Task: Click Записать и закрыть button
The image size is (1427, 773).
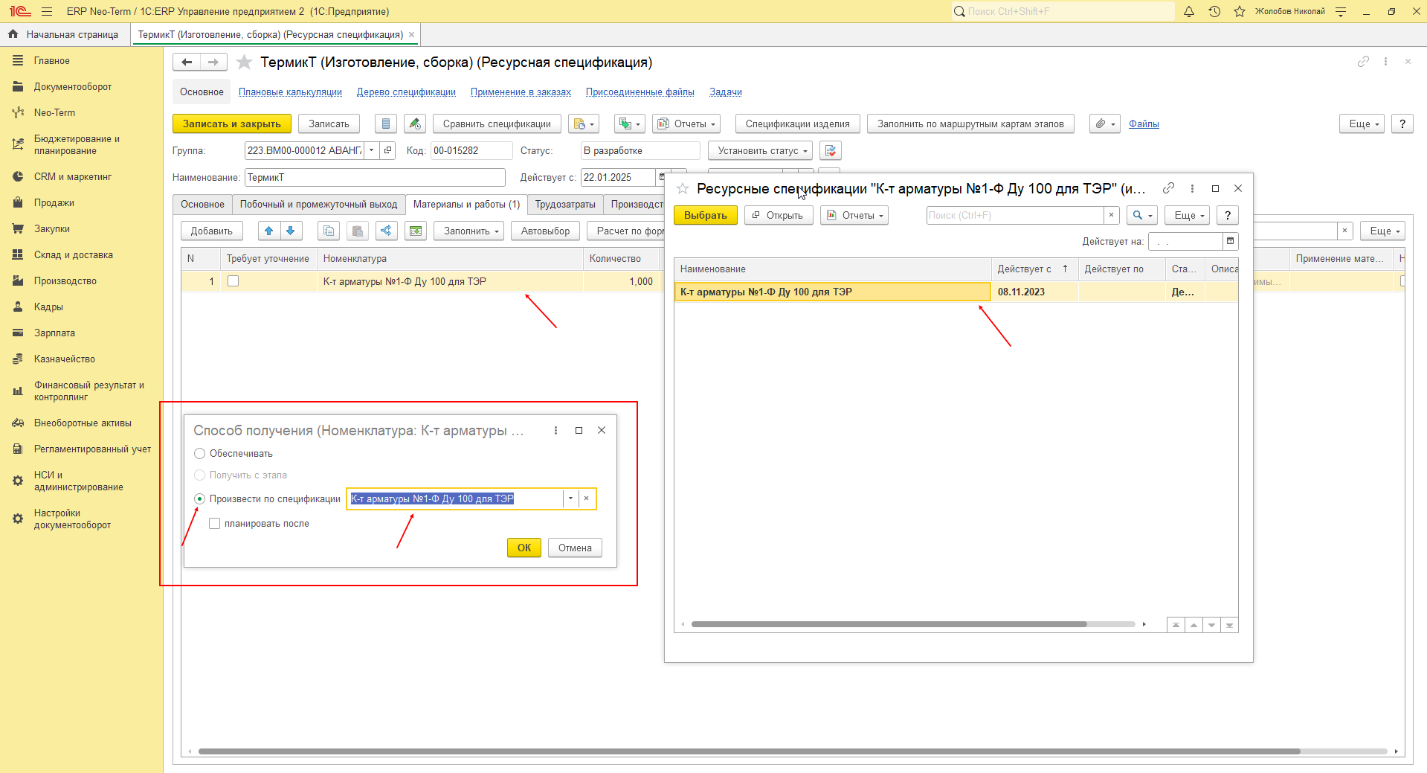Action: (x=232, y=124)
